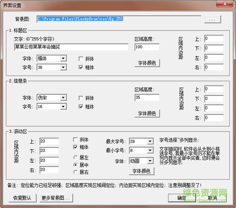This screenshot has width=236, height=208.
Task: Click 字体颜色 button in 滚动区
Action: tap(142, 171)
